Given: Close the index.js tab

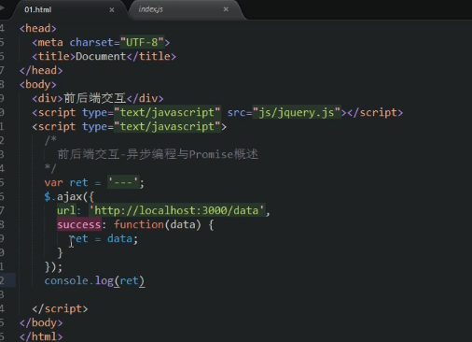Looking at the screenshot, I should point(226,9).
